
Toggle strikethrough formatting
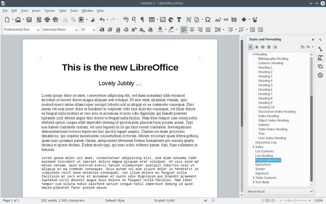(x=126, y=30)
